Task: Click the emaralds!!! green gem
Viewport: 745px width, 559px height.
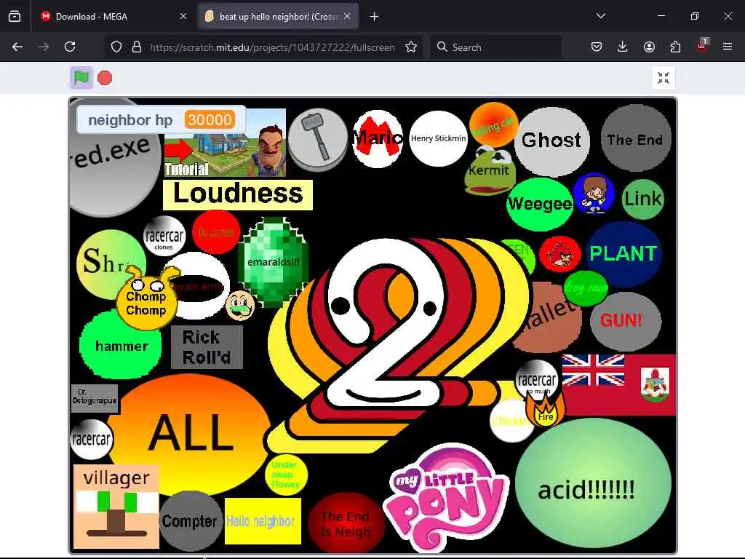Action: pyautogui.click(x=274, y=262)
